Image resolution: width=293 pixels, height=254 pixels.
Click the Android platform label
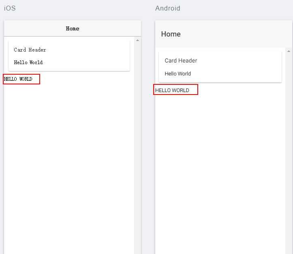click(168, 8)
